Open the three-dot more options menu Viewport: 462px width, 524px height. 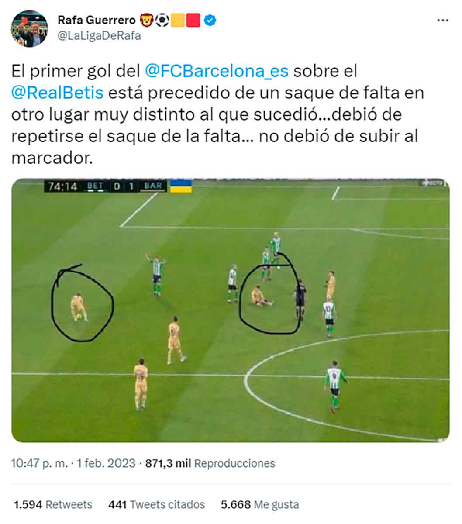[x=443, y=20]
